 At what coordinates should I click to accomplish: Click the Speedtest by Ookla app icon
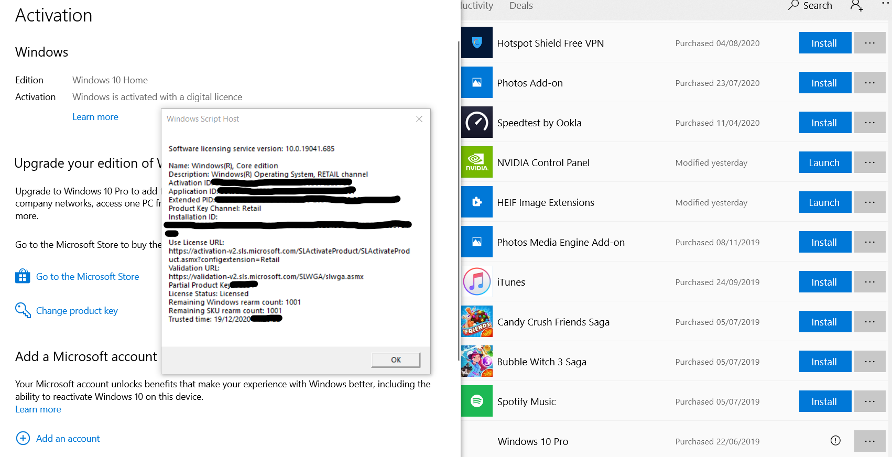click(x=477, y=122)
